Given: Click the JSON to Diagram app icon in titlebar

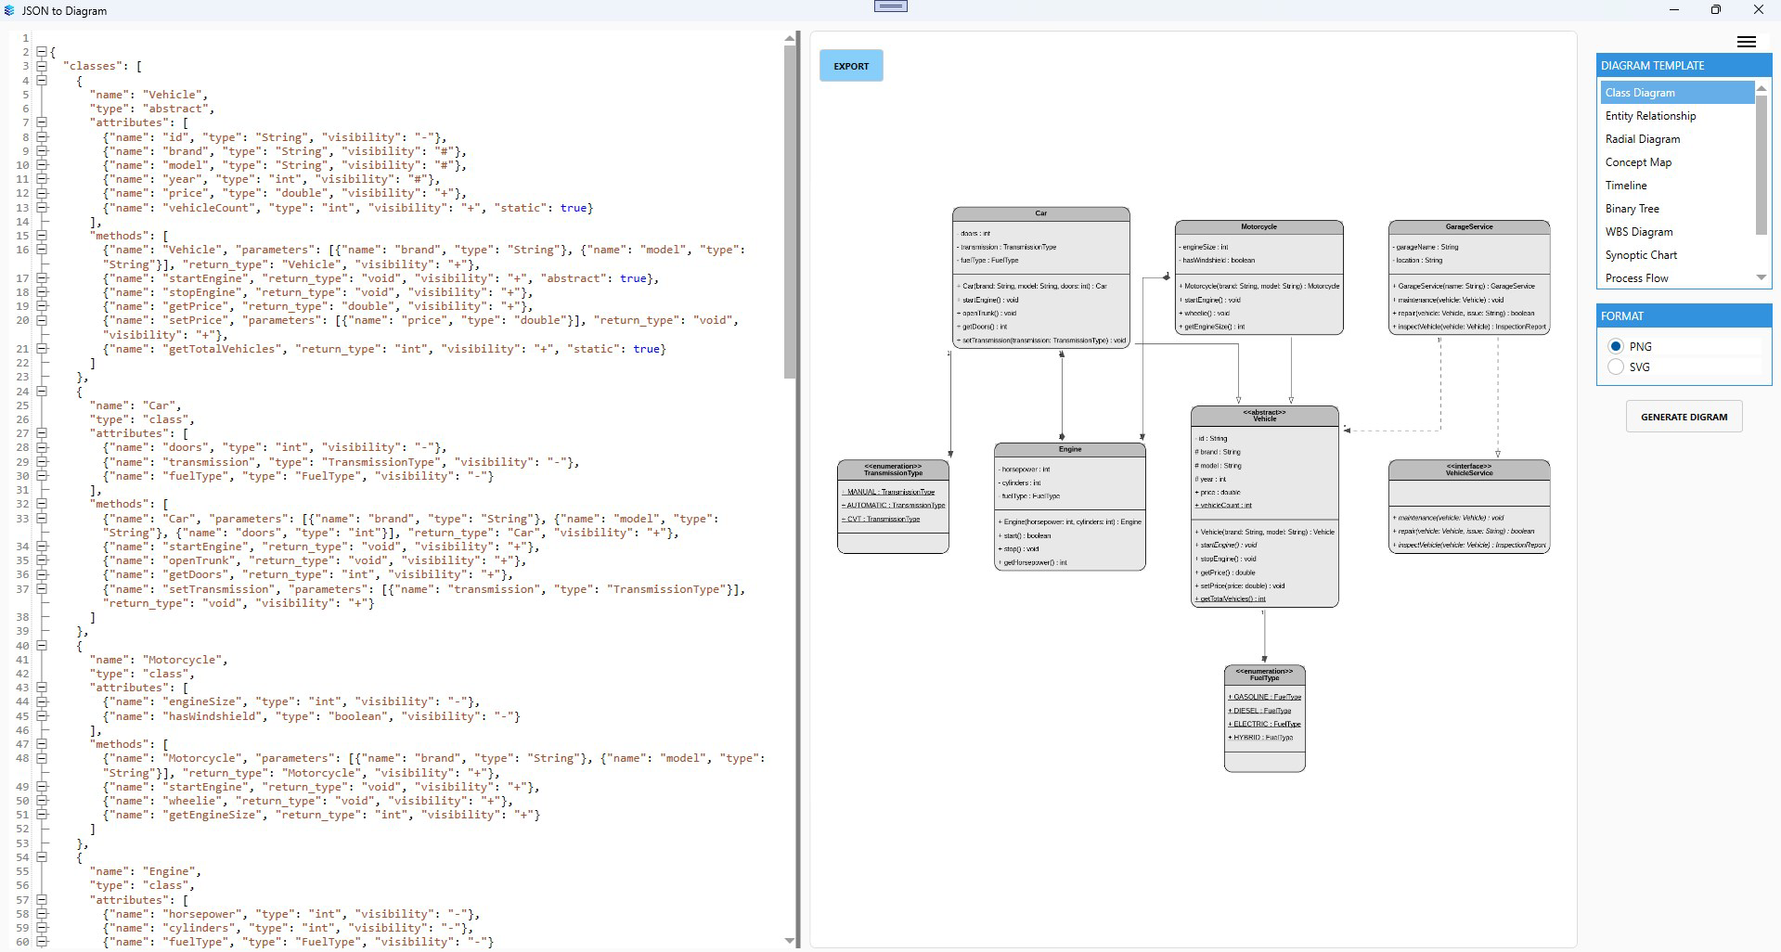Looking at the screenshot, I should [x=9, y=10].
